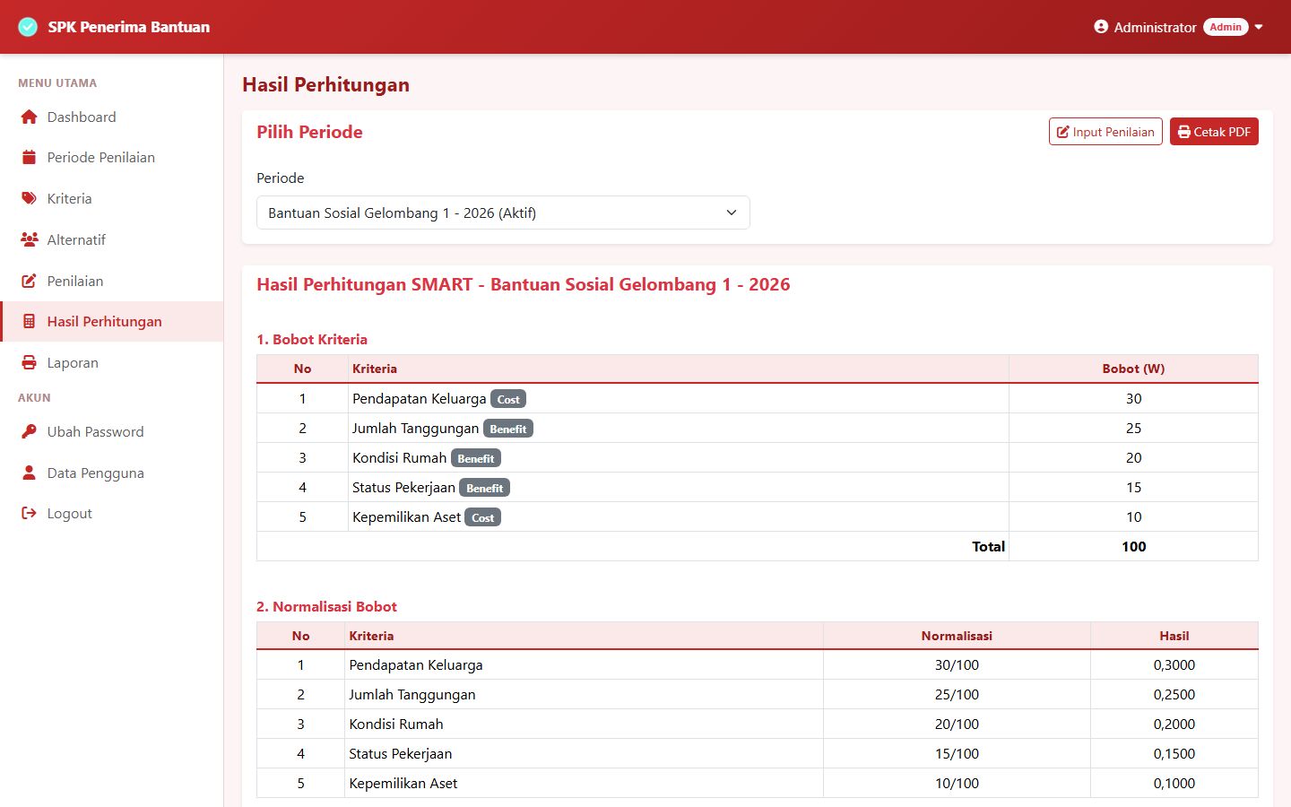The height and width of the screenshot is (807, 1291).
Task: Click Cetak PDF button
Action: pos(1214,132)
